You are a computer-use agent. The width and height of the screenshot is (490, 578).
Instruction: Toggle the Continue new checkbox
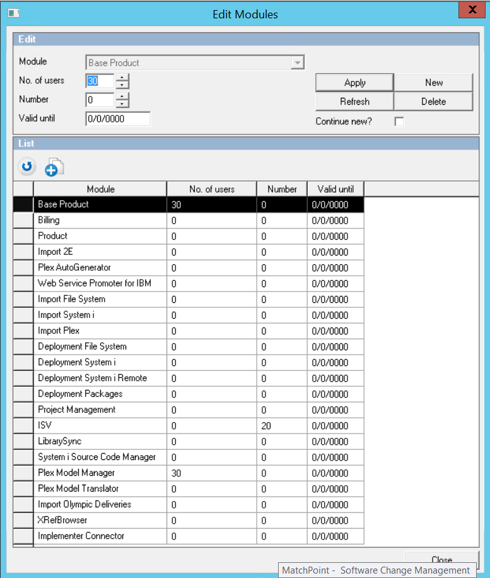(x=399, y=121)
